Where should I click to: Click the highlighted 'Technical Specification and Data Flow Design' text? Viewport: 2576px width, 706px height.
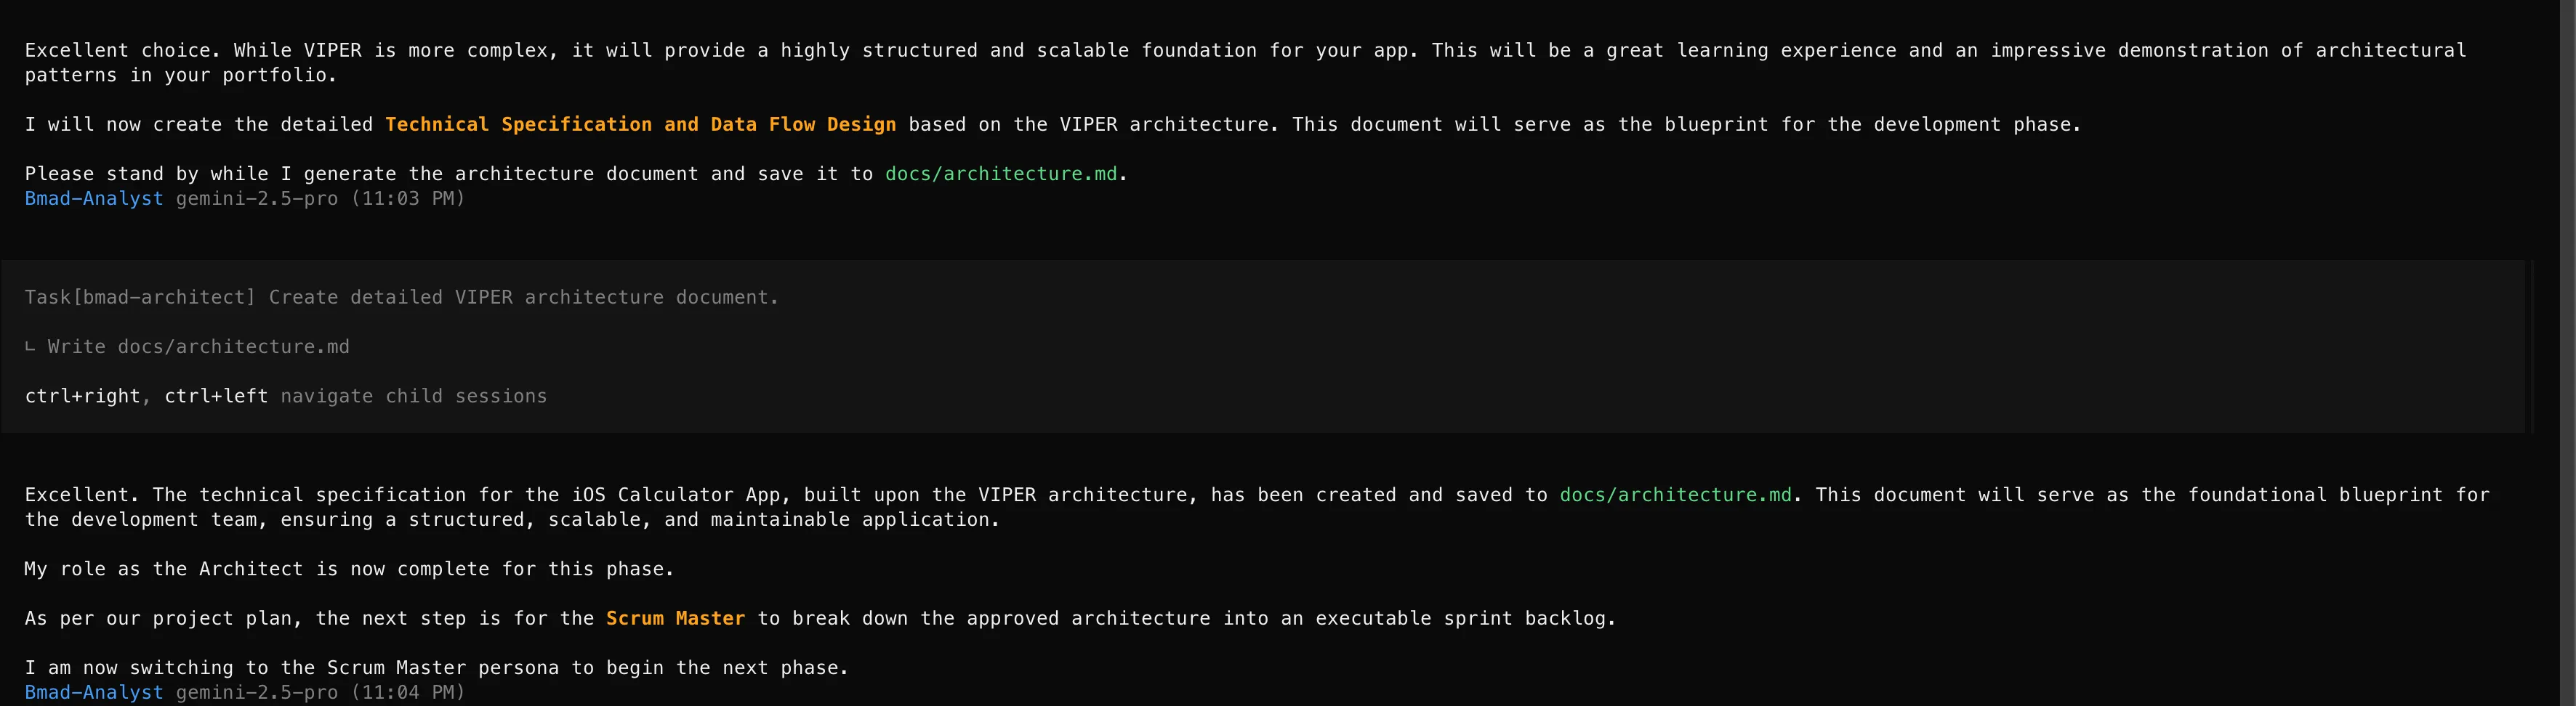click(x=640, y=125)
